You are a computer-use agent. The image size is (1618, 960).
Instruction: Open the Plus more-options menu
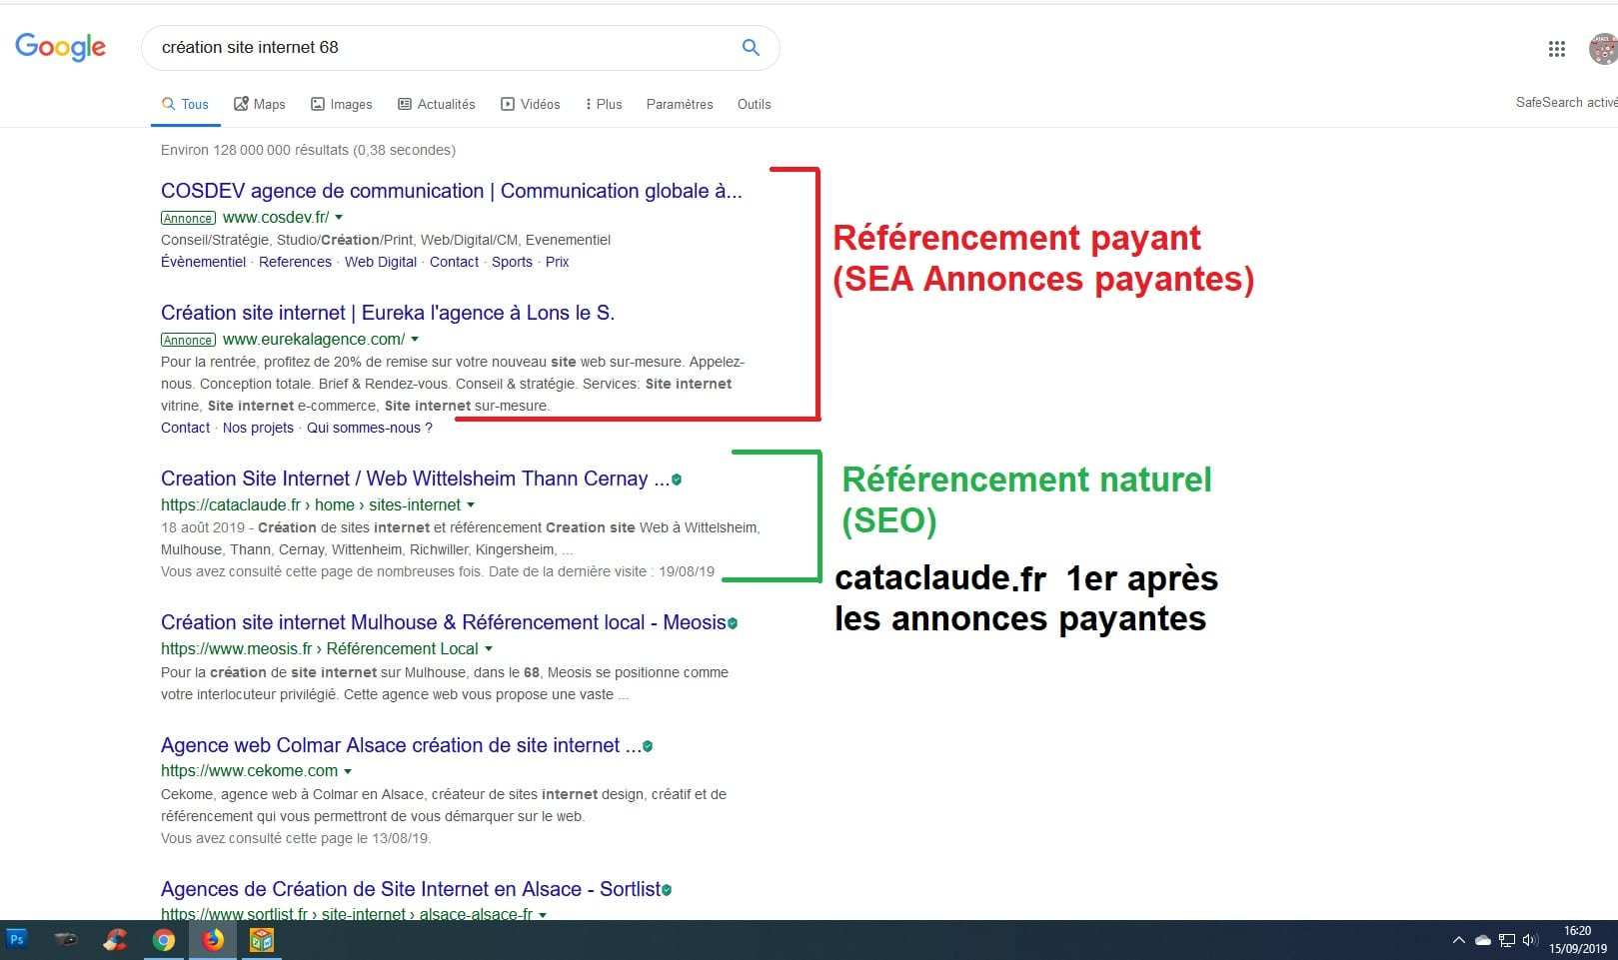[x=604, y=104]
